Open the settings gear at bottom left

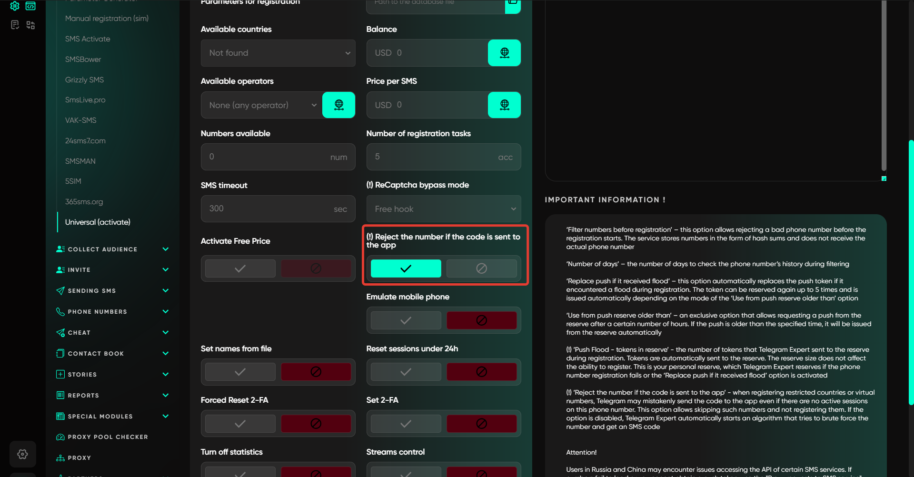click(x=22, y=454)
